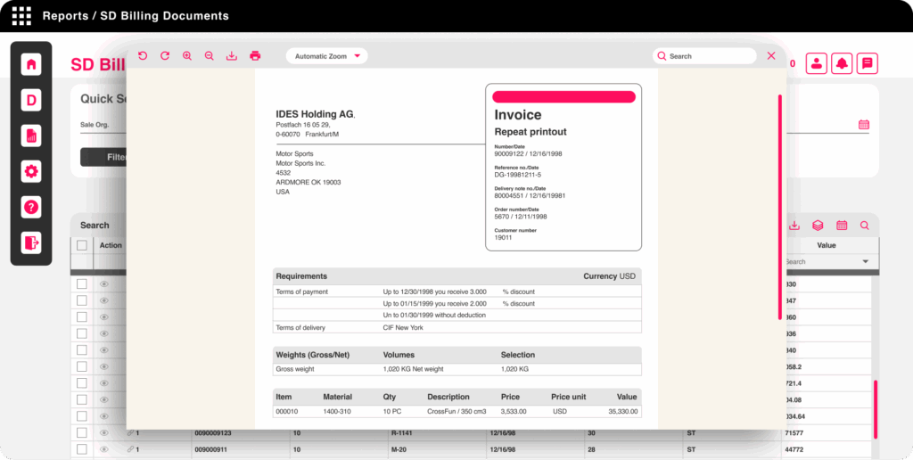The height and width of the screenshot is (460, 913).
Task: Click the eye icon in the 04.08 row
Action: point(104,400)
